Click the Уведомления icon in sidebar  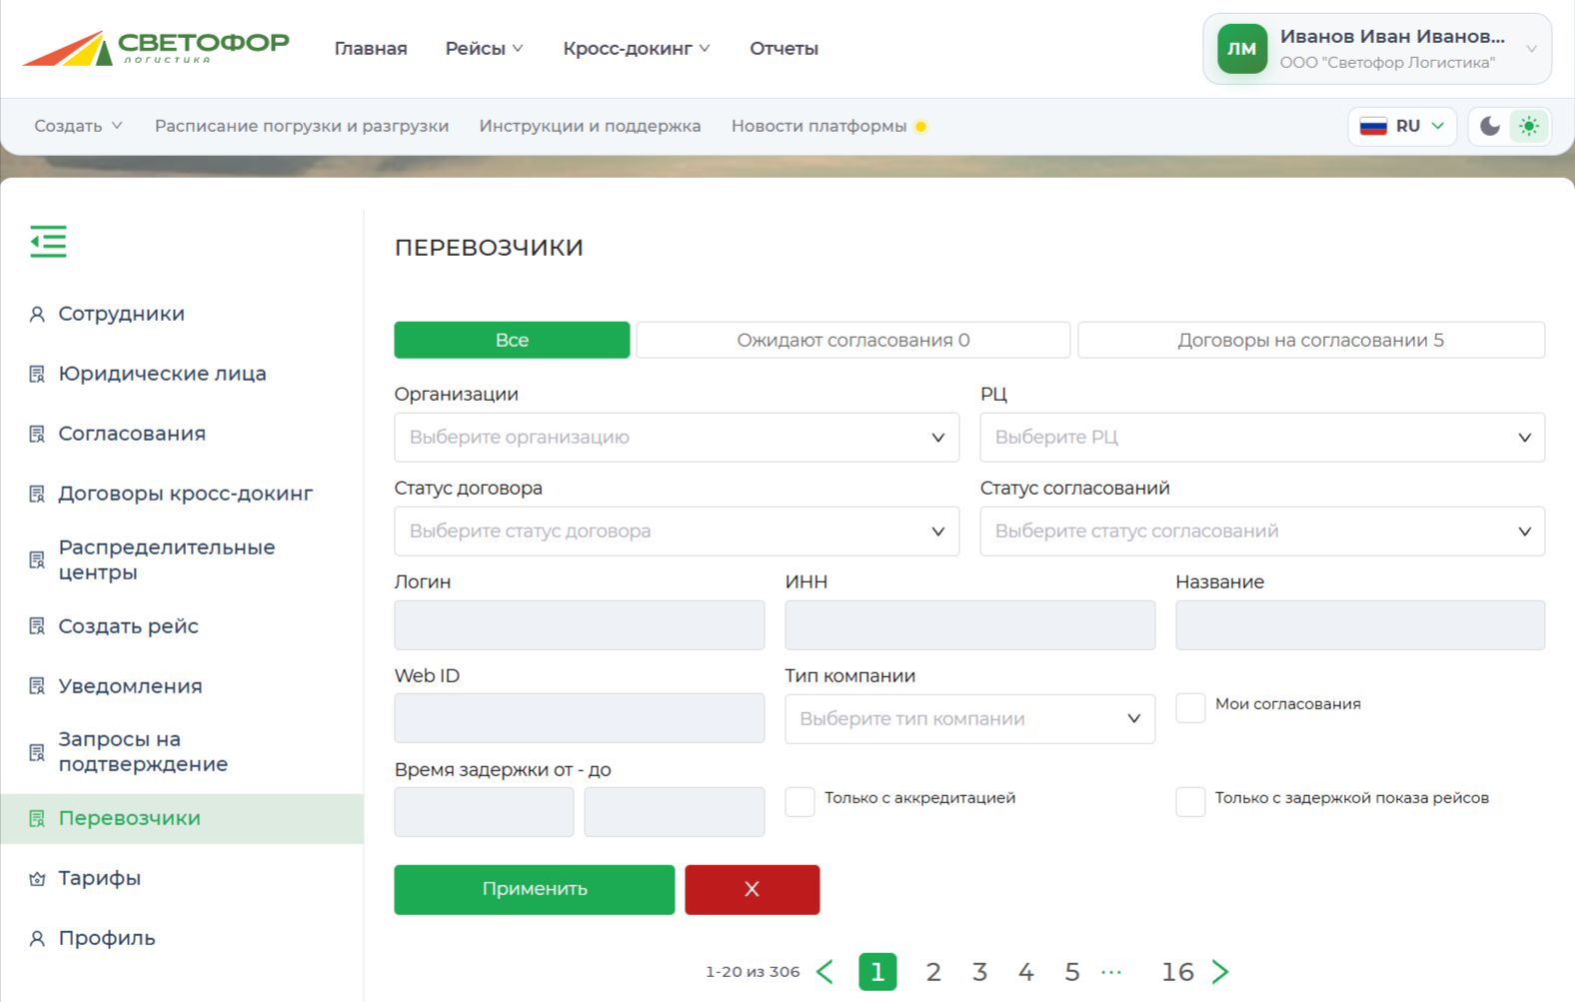pos(37,686)
